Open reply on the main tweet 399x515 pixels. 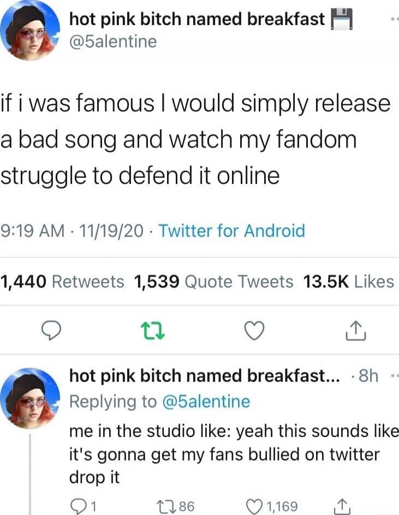point(51,331)
